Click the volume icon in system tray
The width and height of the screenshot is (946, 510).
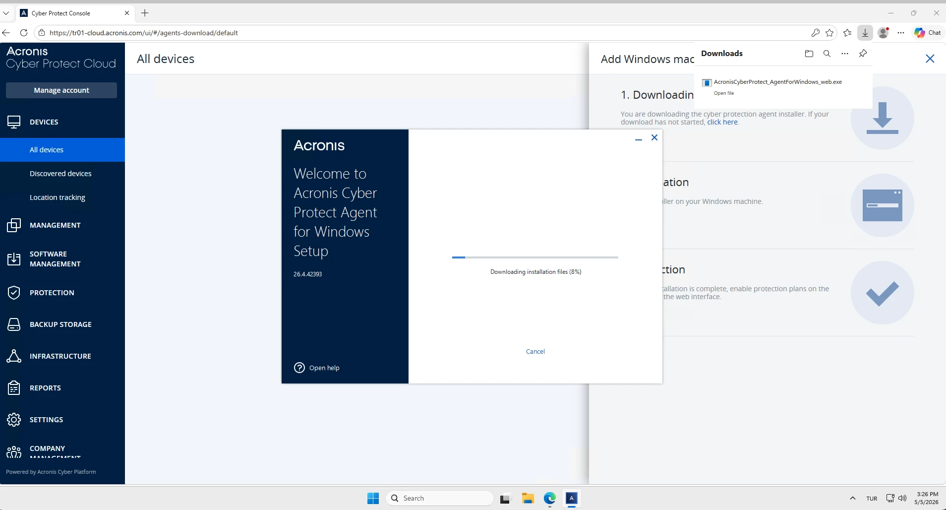coord(902,498)
